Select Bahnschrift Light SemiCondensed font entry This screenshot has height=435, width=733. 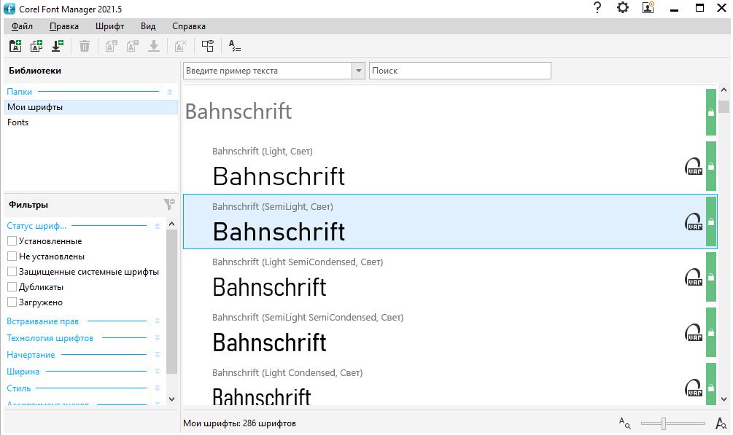pos(438,277)
